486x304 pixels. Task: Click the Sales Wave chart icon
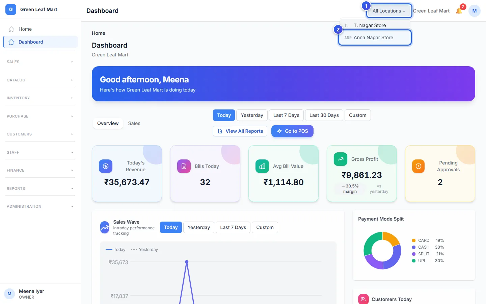(x=105, y=227)
